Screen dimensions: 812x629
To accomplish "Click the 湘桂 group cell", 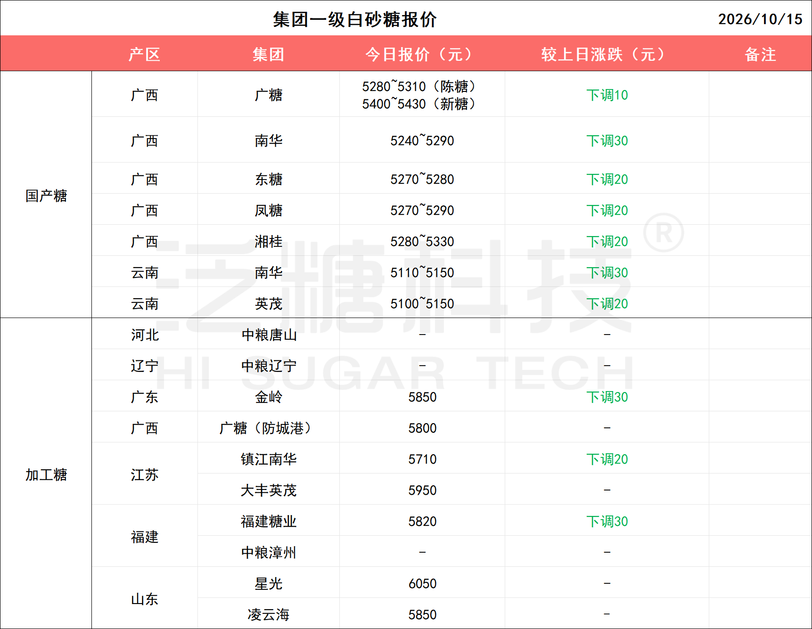I will (x=268, y=241).
